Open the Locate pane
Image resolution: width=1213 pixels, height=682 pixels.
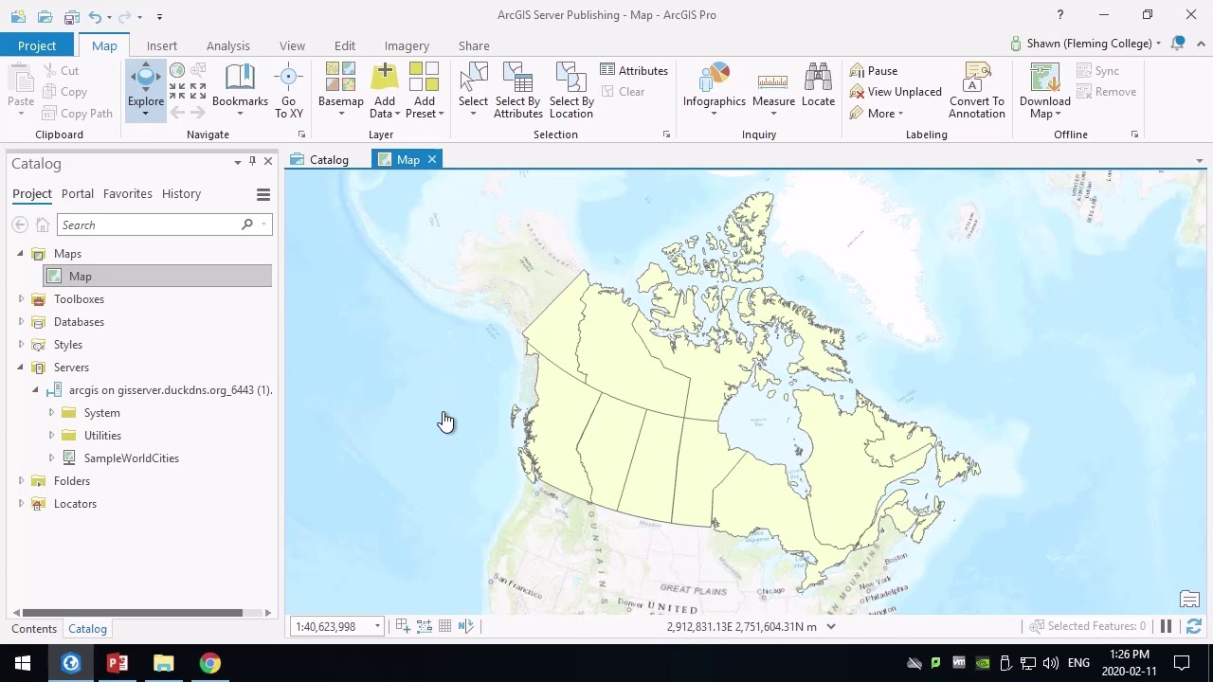818,87
